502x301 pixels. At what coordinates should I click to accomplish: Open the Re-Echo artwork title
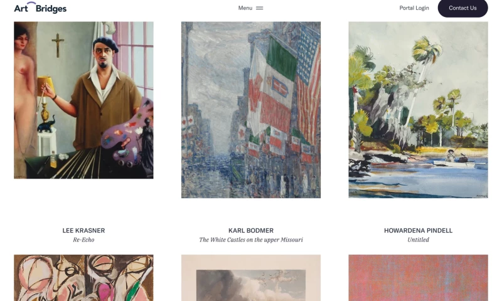[83, 240]
